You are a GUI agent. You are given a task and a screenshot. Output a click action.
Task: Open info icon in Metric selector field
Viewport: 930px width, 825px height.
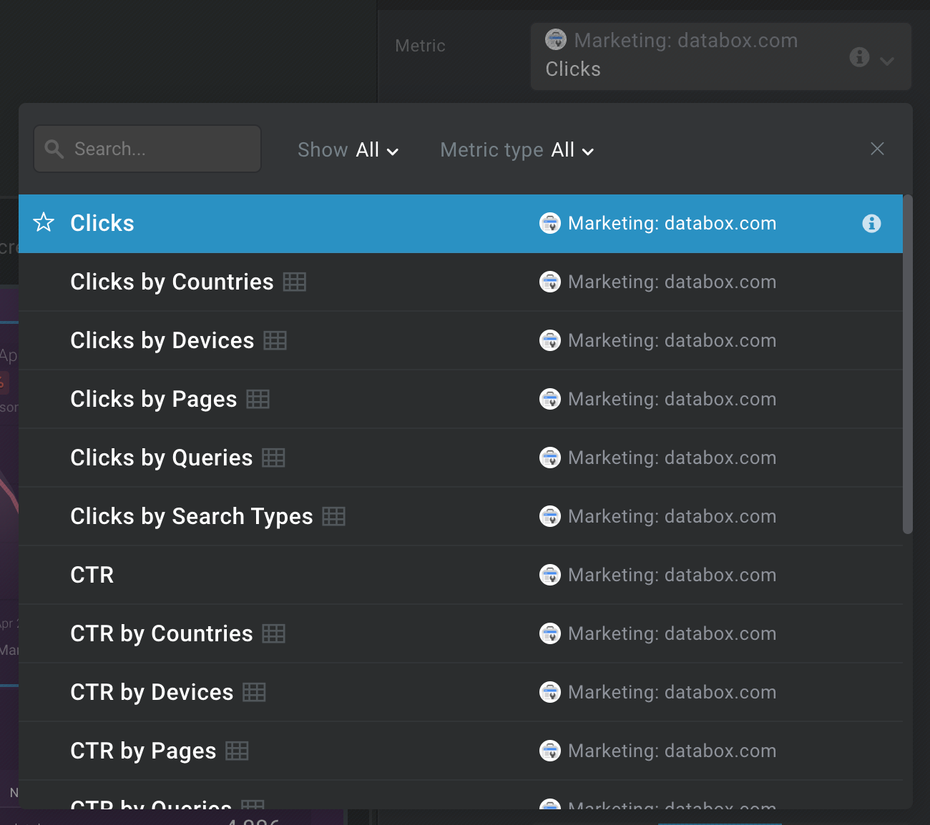click(859, 57)
